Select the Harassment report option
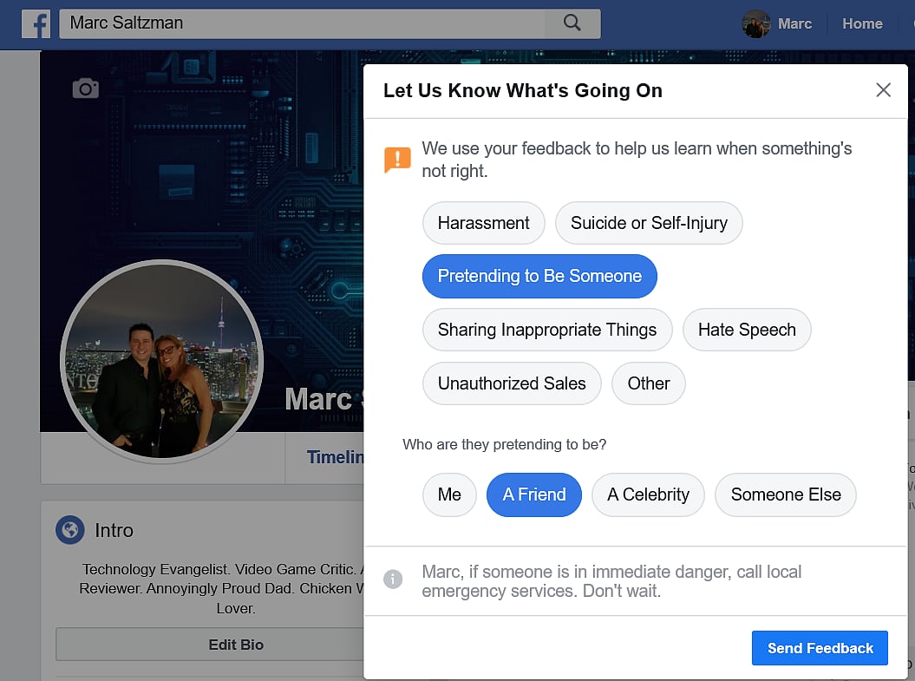Screen dimensions: 915x681 (483, 223)
